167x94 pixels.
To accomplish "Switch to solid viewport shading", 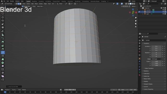I will (x=130, y=4).
